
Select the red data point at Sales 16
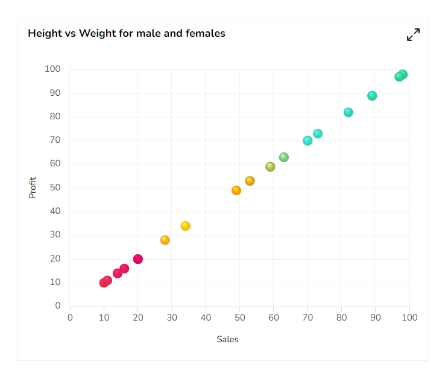click(x=124, y=269)
